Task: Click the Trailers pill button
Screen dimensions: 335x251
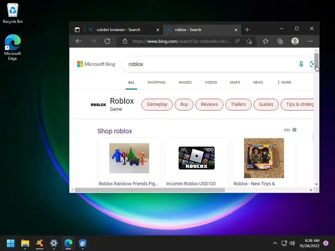Action: [x=238, y=104]
